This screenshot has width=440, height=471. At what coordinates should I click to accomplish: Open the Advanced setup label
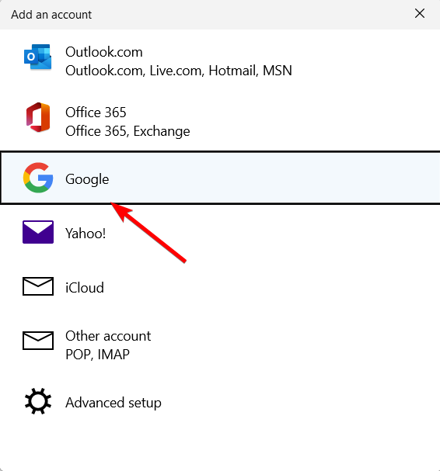coord(113,403)
